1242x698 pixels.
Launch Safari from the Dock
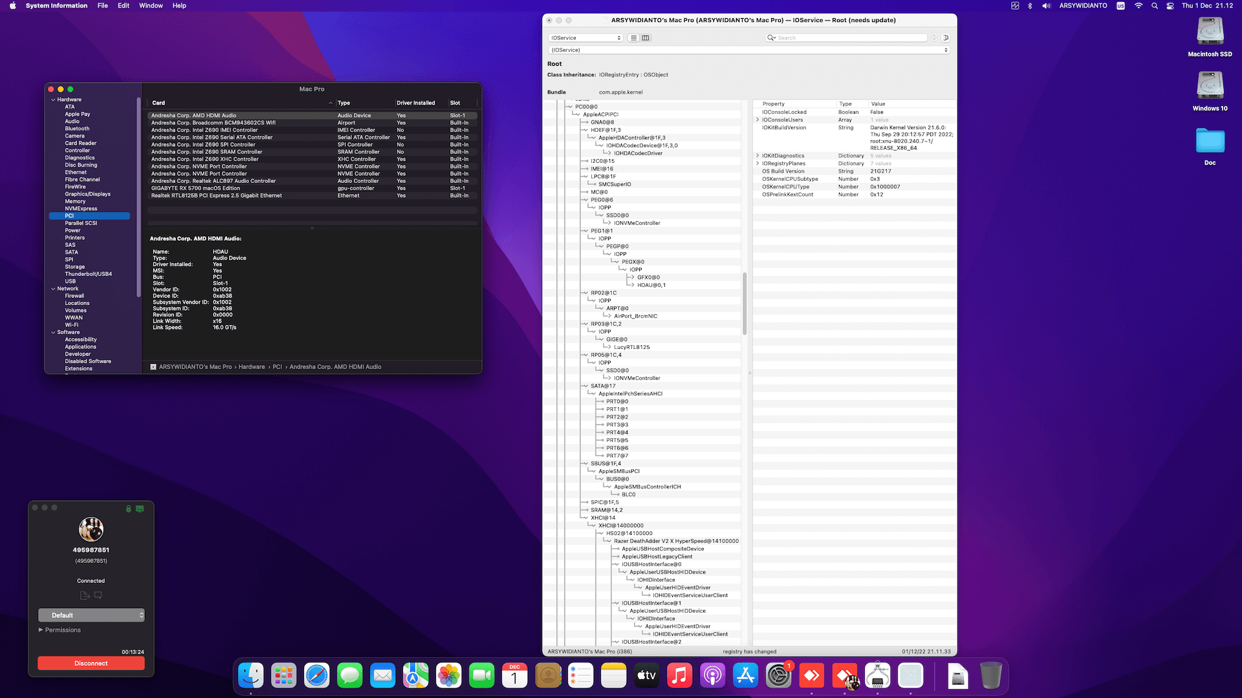pos(317,676)
